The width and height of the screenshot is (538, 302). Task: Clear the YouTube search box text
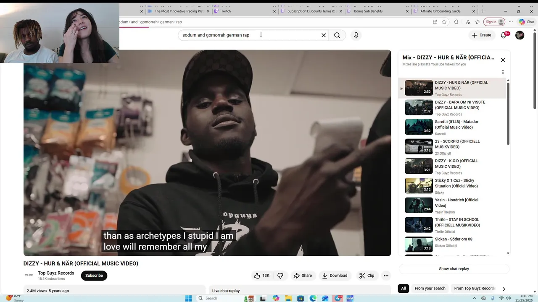(324, 35)
